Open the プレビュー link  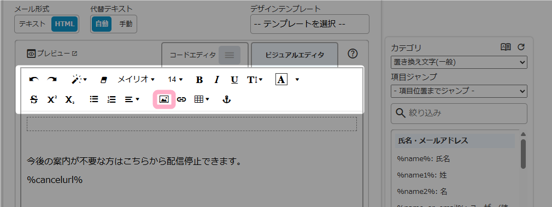pyautogui.click(x=52, y=54)
